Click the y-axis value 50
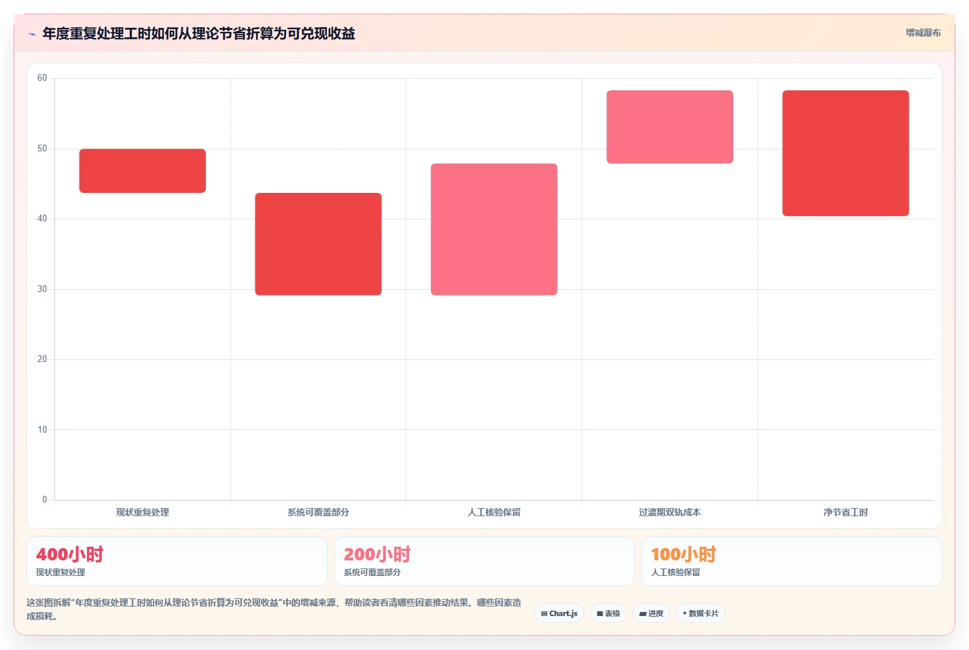 point(42,149)
